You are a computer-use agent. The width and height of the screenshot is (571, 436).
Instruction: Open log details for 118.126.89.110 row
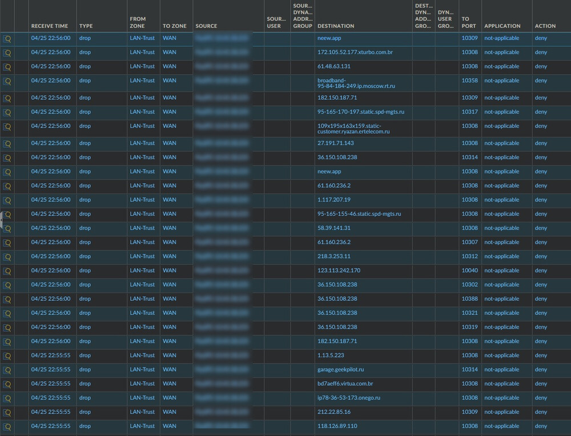point(7,426)
